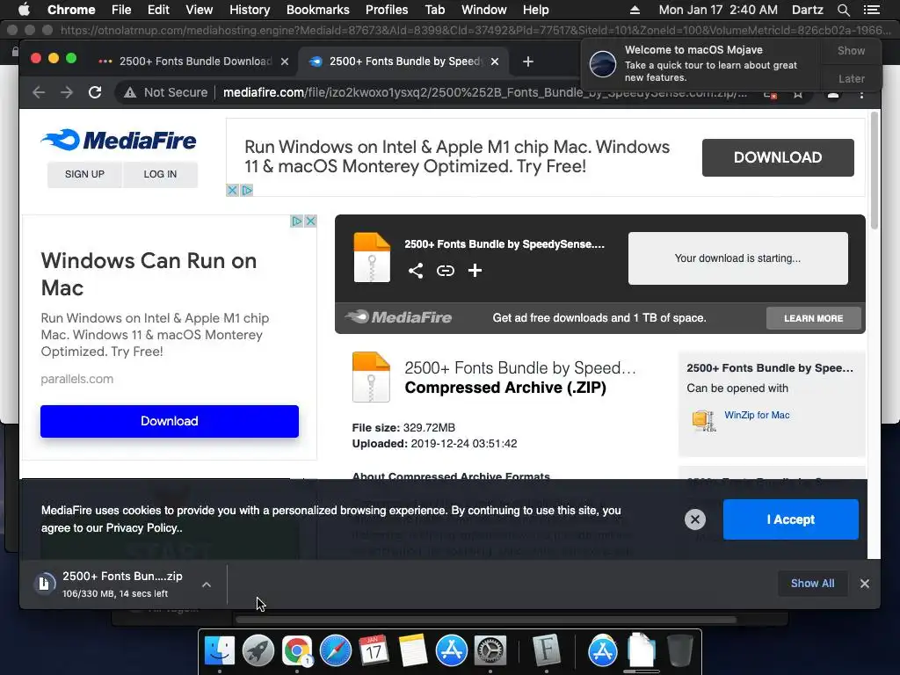This screenshot has height=675, width=900.
Task: Close the left sidebar ad X icon
Action: tap(310, 221)
